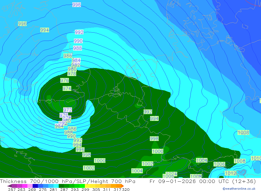Click the 1012 isobar label
This screenshot has width=261, height=191.
pyautogui.click(x=230, y=173)
